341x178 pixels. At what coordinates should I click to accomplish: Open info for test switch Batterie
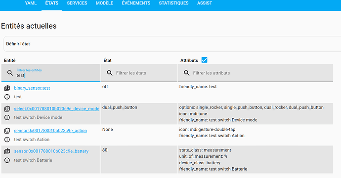(7, 160)
